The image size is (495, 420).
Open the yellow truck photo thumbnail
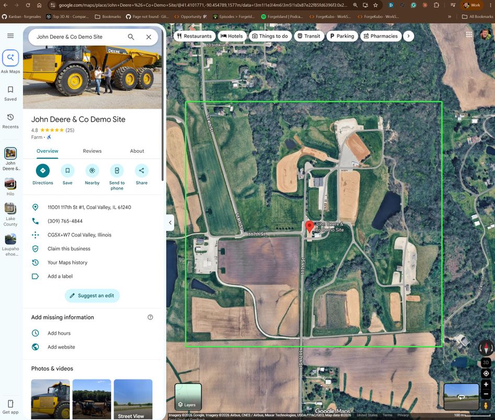51,399
